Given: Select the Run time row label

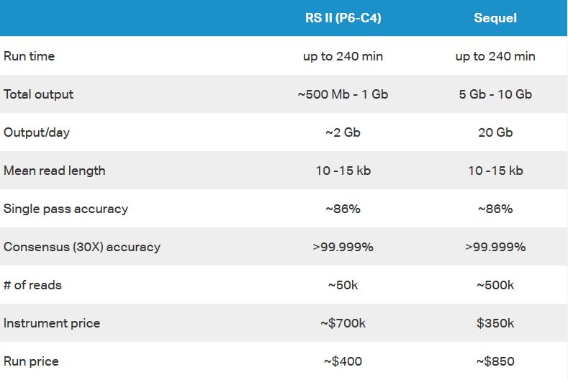Looking at the screenshot, I should pyautogui.click(x=29, y=56).
